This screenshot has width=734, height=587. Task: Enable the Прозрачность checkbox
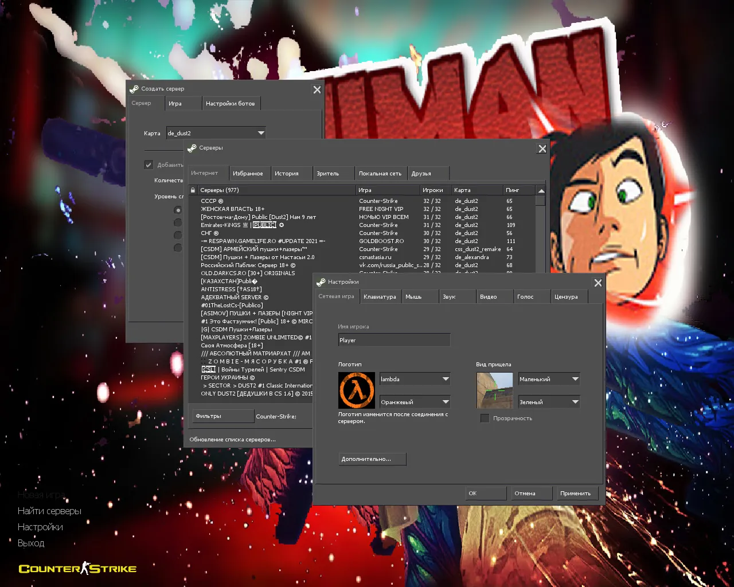click(485, 418)
